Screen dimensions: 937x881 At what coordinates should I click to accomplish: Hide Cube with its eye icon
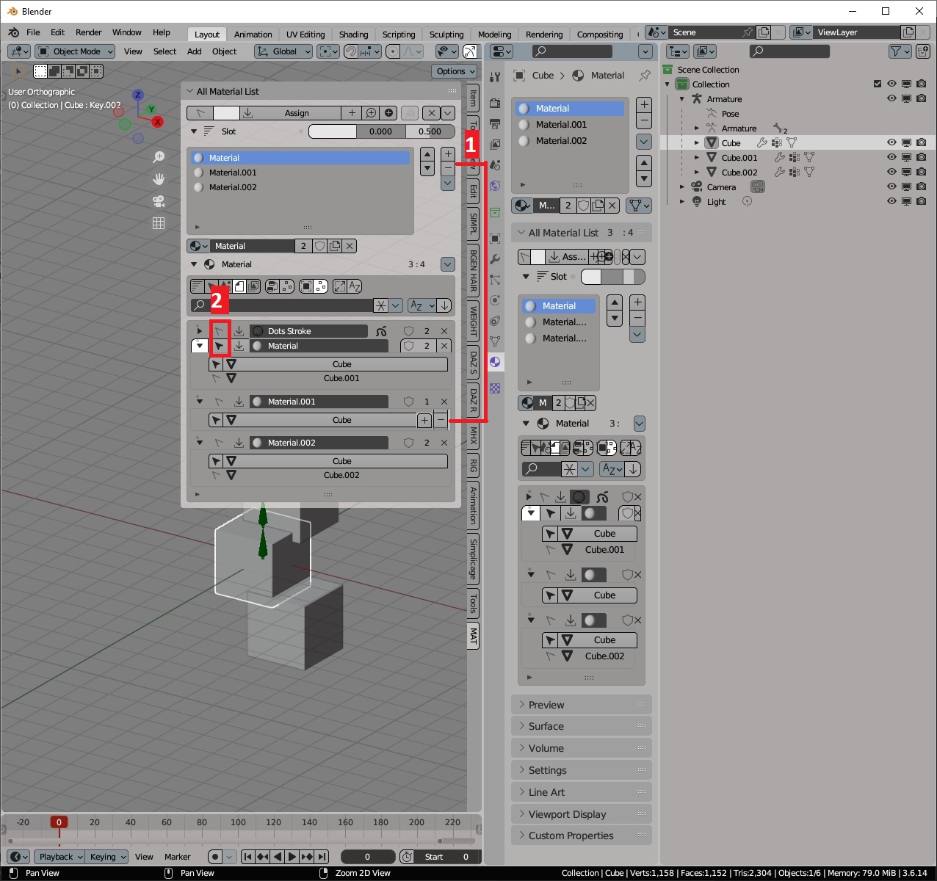(891, 142)
